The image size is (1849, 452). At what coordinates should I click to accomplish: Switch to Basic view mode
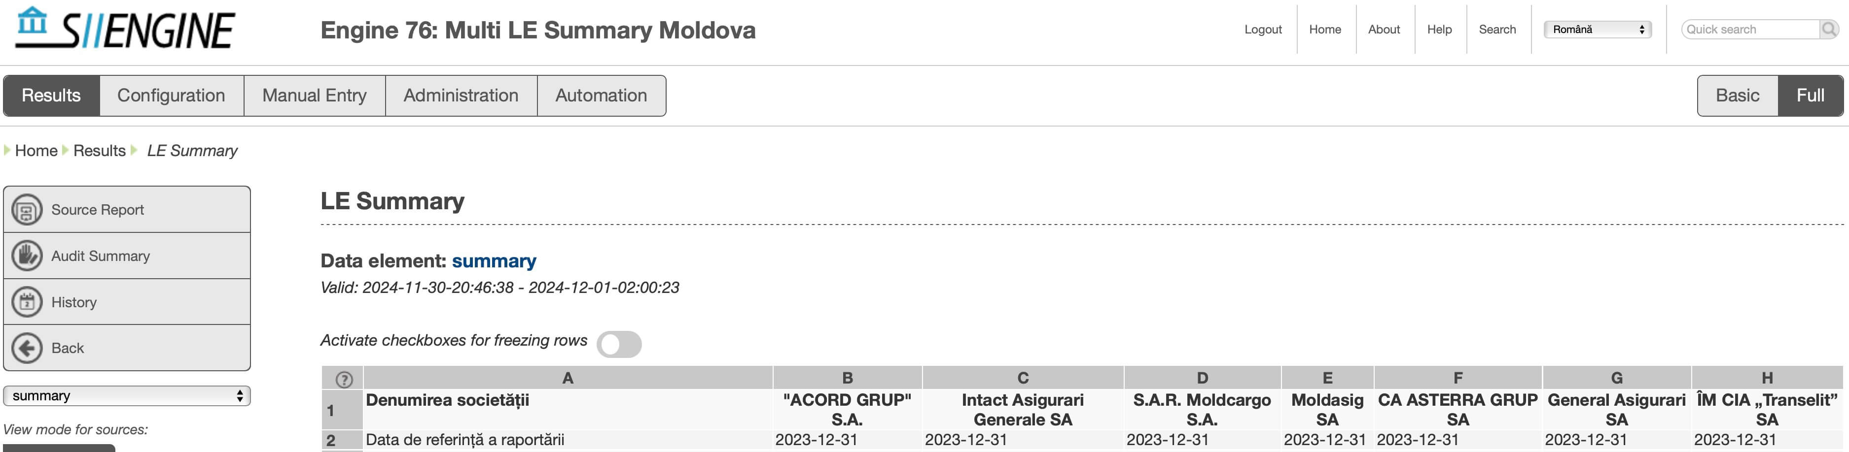tap(1737, 95)
